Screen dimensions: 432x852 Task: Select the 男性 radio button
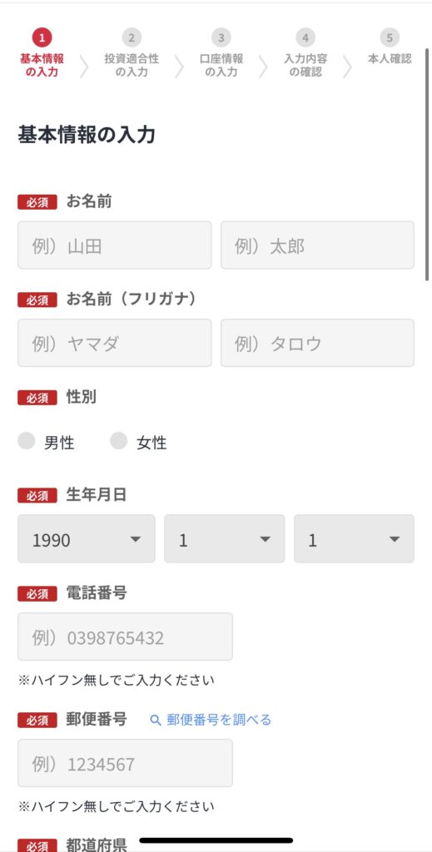coord(26,441)
